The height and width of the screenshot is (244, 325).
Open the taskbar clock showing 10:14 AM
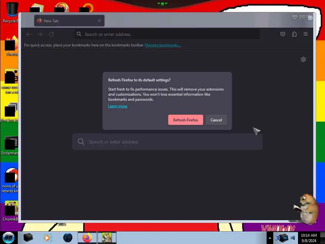coord(308,238)
